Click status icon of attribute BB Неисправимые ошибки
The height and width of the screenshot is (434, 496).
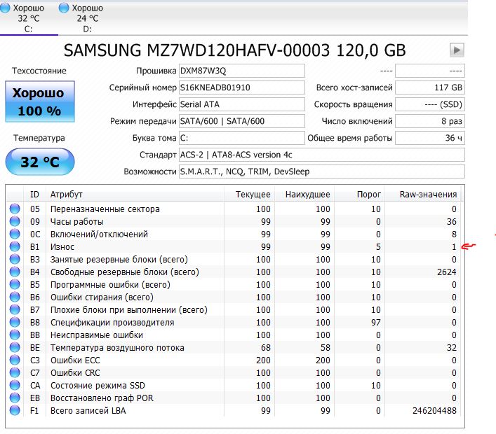(15, 335)
